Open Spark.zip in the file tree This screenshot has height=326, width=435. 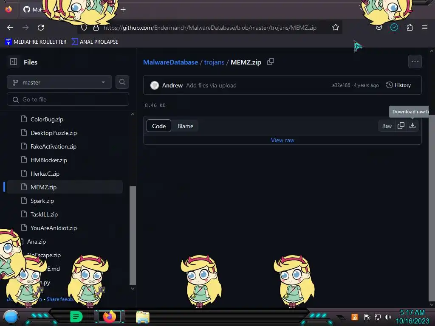pos(42,201)
